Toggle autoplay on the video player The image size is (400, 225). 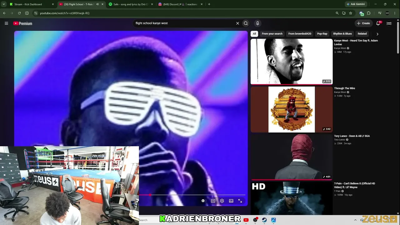[x=203, y=201]
